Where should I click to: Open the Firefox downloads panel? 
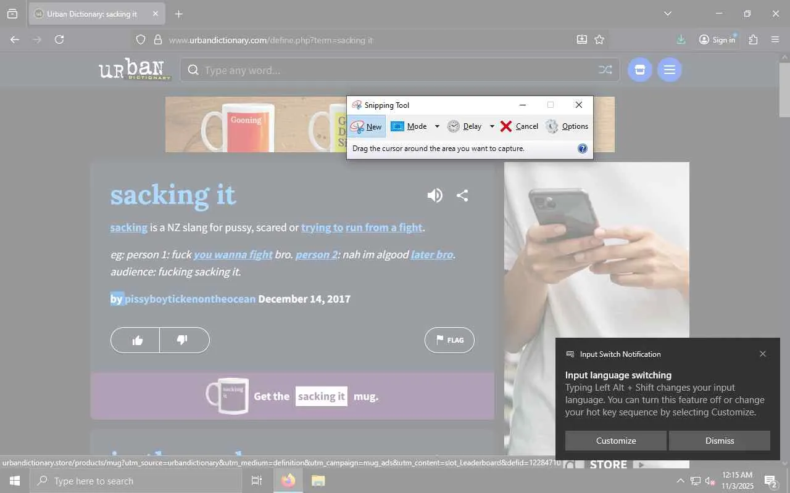[x=681, y=39]
